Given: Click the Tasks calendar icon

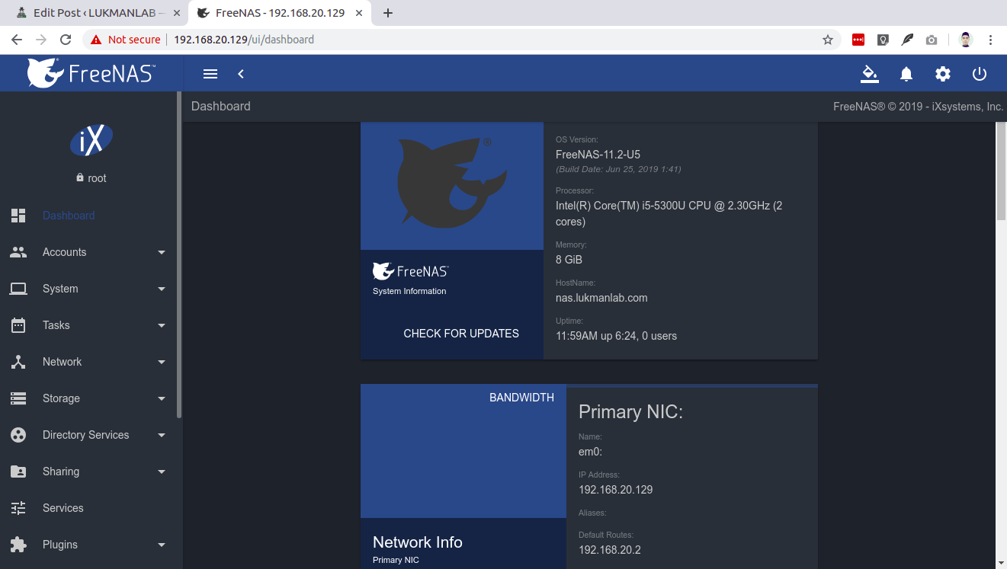Looking at the screenshot, I should 18,325.
